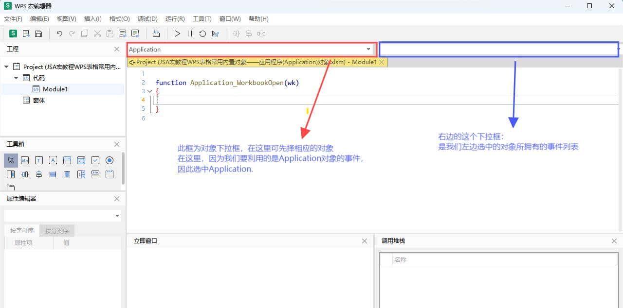The height and width of the screenshot is (308, 623).
Task: Select the RadioButton control in 工具箱
Action: tap(110, 160)
